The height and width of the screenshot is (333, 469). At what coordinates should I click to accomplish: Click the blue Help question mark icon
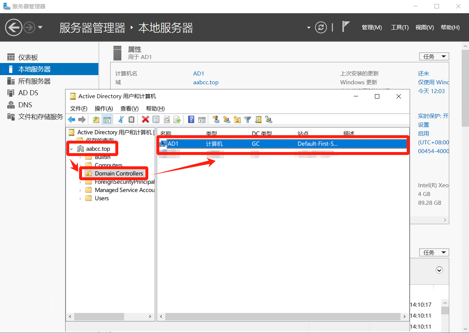191,119
